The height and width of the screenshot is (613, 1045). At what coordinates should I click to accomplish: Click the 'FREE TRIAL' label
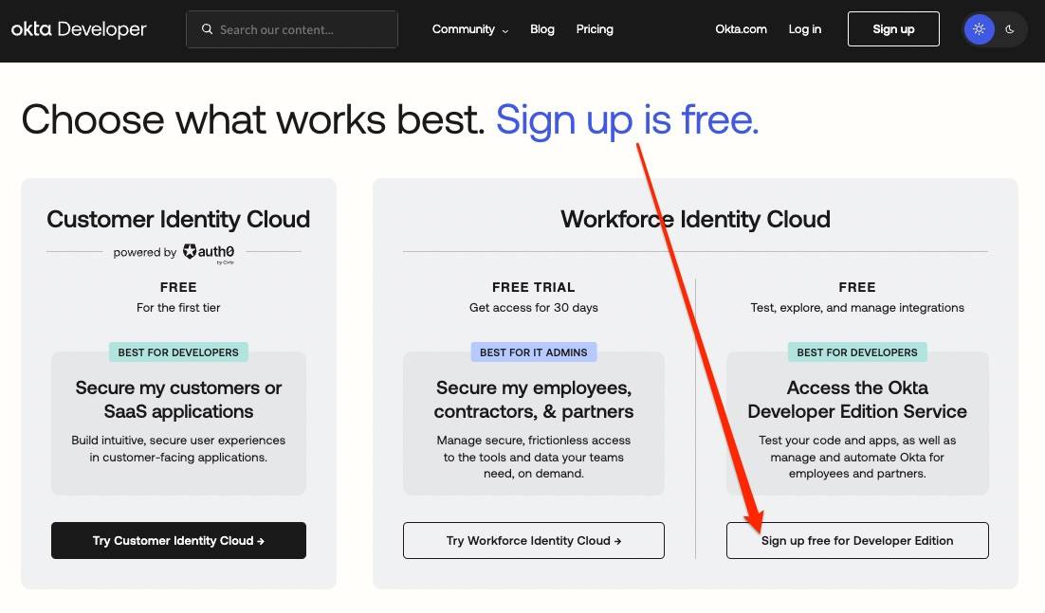click(534, 287)
